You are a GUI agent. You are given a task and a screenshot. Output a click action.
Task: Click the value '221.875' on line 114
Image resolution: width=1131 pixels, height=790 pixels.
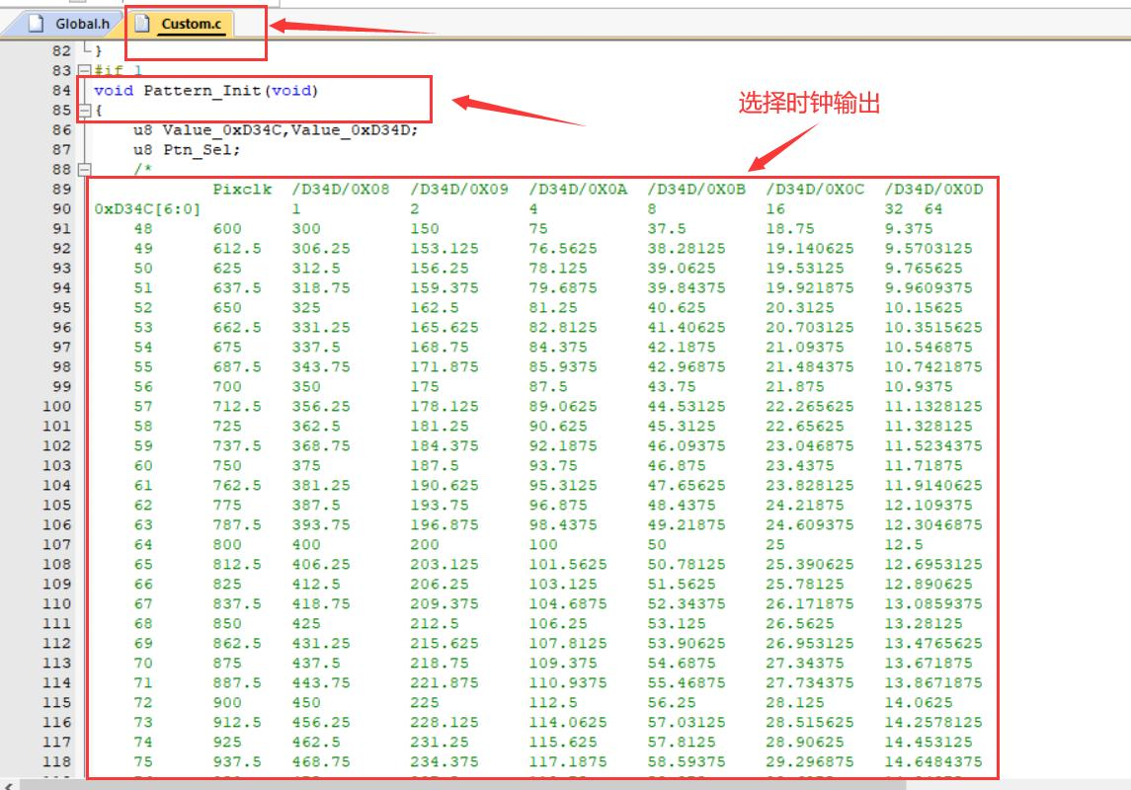tap(444, 683)
